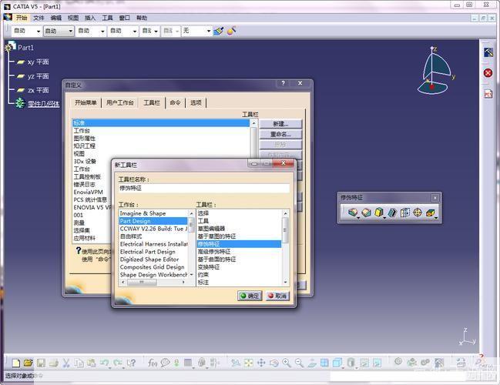Open the 文件 menu

39,18
